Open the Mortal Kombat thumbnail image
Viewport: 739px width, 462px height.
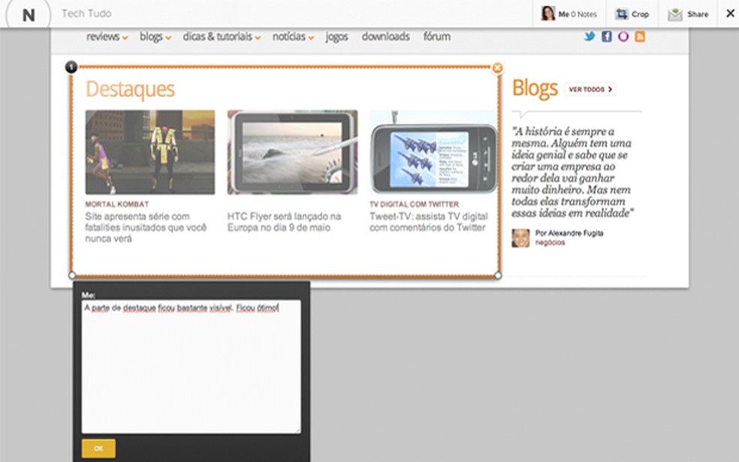tap(150, 152)
